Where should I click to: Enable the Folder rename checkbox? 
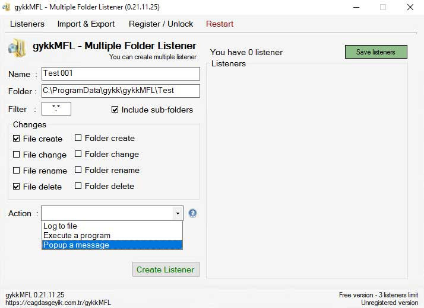coord(78,170)
